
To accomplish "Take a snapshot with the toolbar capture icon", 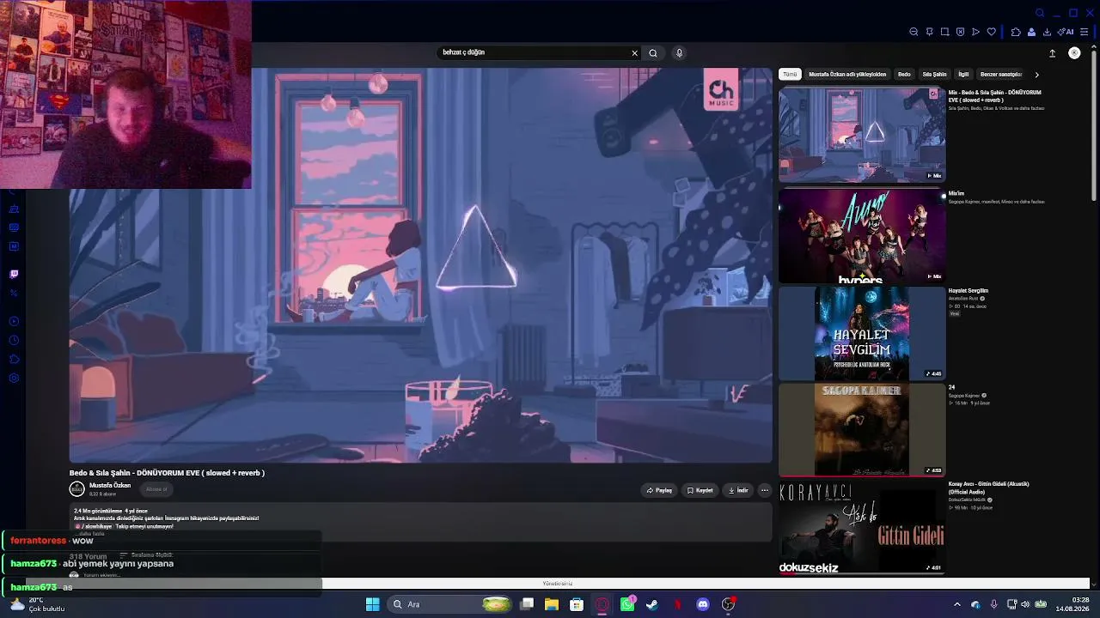I will [x=944, y=32].
